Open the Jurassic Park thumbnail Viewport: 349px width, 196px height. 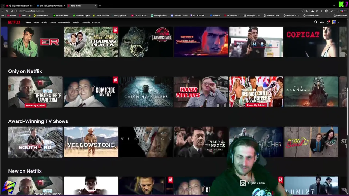click(146, 42)
